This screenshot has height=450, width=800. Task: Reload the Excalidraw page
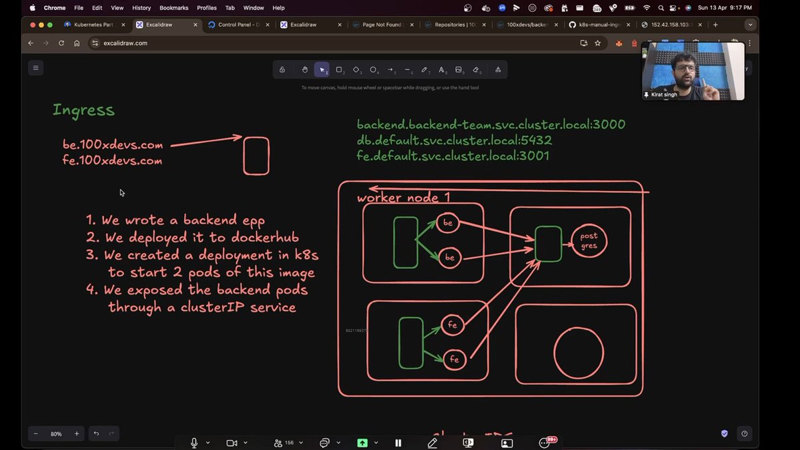(x=61, y=43)
